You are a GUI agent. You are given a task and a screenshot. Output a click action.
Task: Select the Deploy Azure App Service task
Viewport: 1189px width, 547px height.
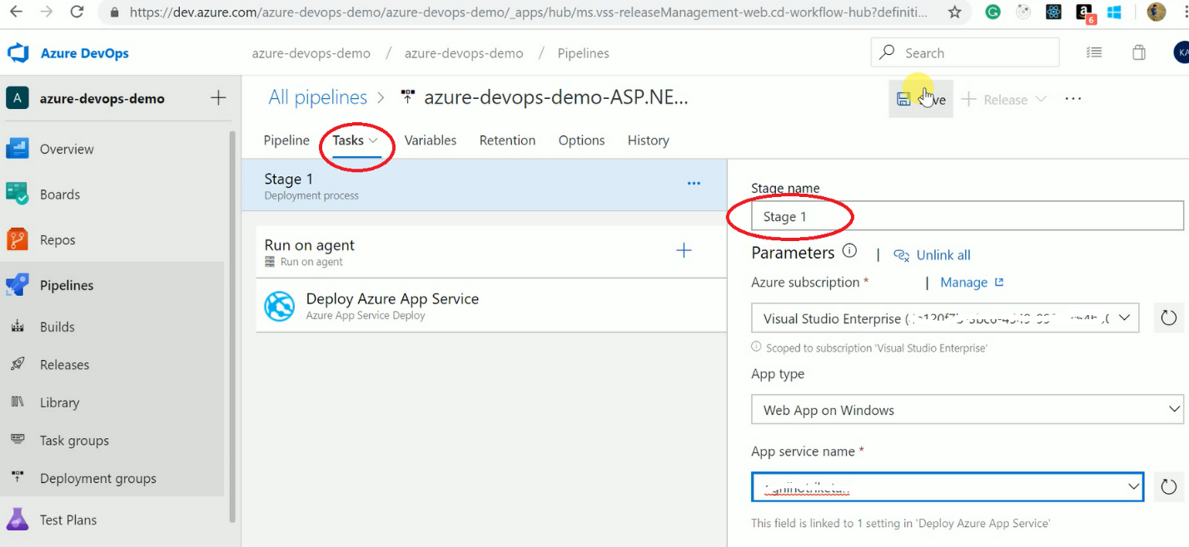click(x=392, y=305)
